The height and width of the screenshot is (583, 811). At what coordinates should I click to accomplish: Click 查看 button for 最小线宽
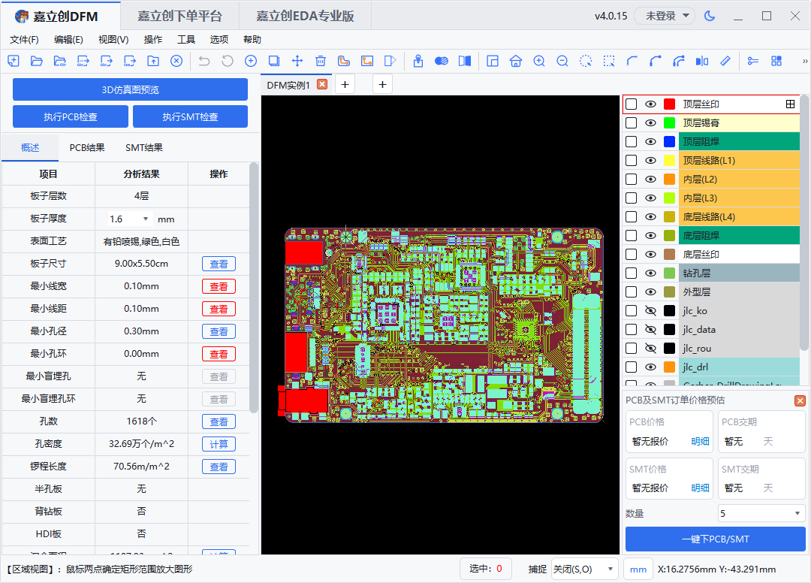(x=219, y=286)
